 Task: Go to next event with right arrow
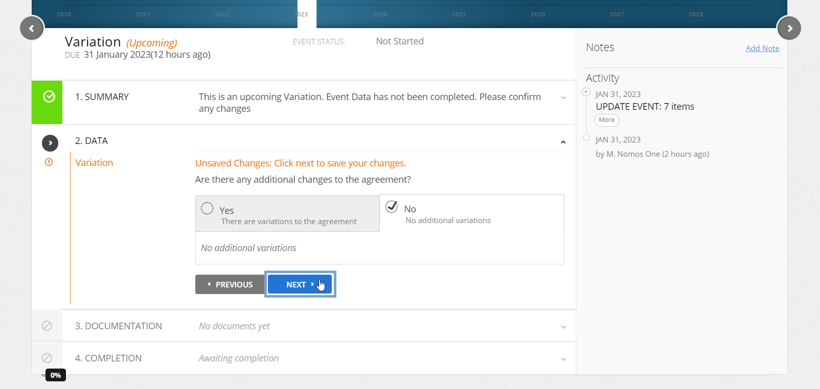click(x=789, y=28)
